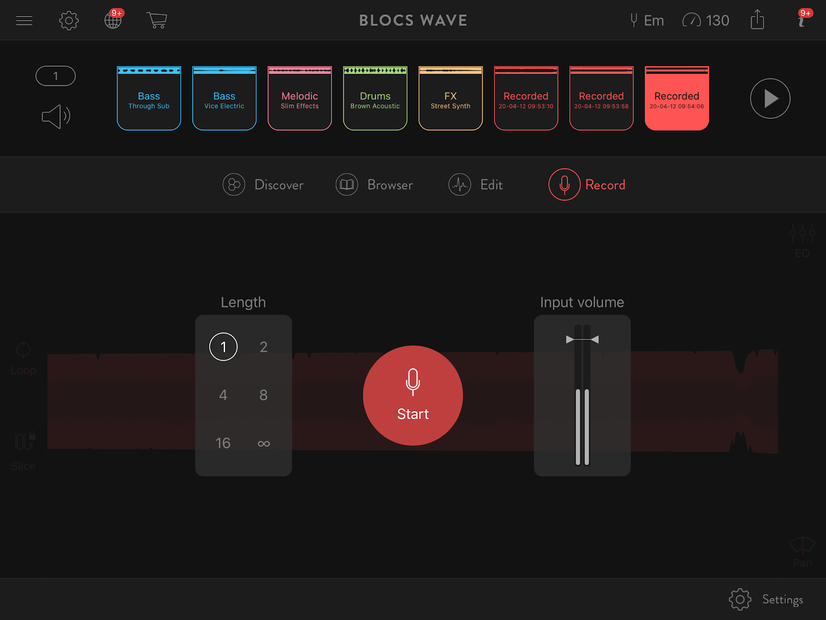The image size is (826, 620).
Task: Tap the tempo gauge icon
Action: [692, 20]
